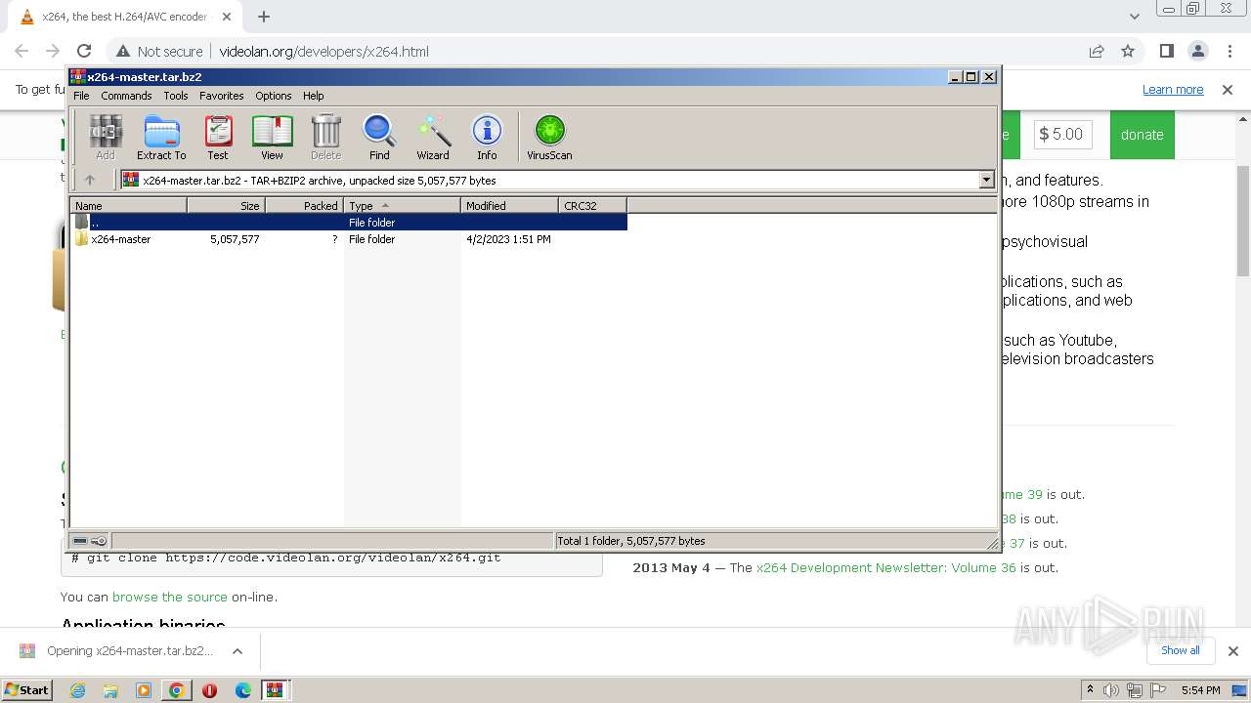Click the $5.00 donation amount field
The image size is (1251, 703).
[1062, 134]
